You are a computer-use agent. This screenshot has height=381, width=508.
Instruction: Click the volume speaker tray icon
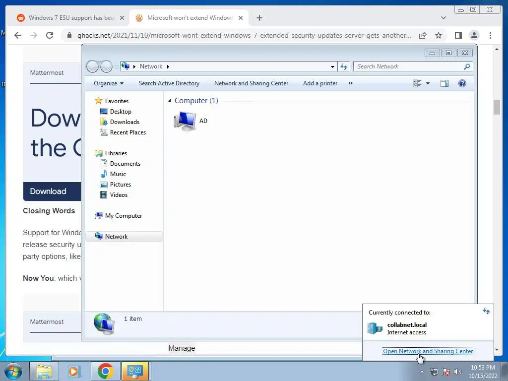[458, 372]
